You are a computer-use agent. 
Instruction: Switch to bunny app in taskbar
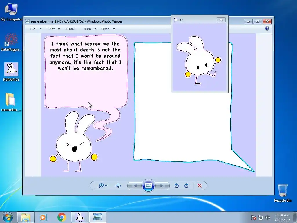click(x=80, y=217)
